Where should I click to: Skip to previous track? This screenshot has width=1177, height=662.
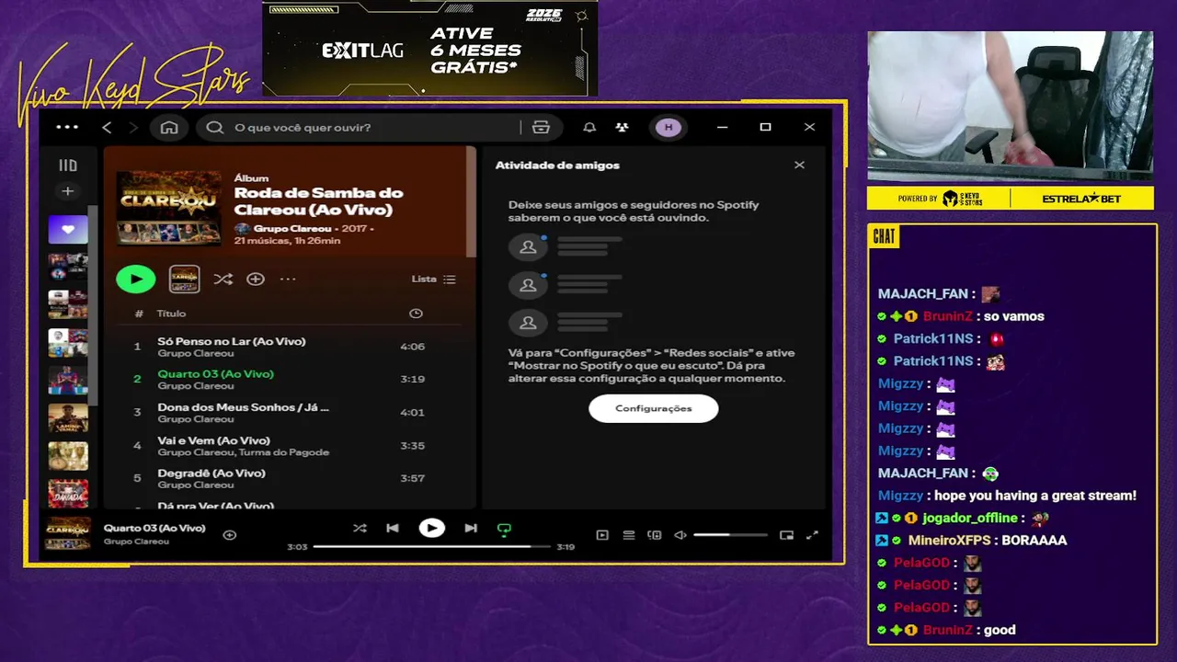tap(393, 528)
